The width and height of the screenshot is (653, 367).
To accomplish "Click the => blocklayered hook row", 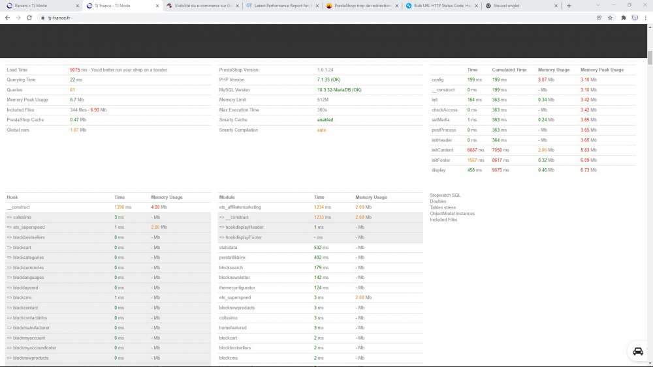I will [x=108, y=287].
